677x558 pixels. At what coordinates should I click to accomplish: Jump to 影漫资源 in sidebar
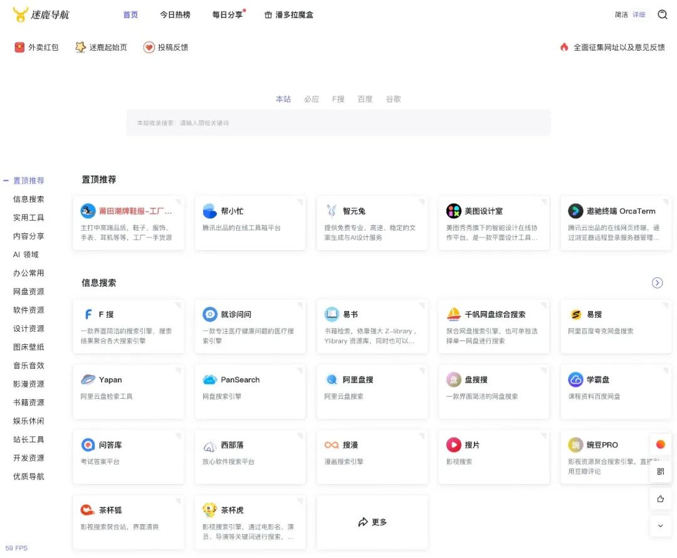[x=28, y=384]
